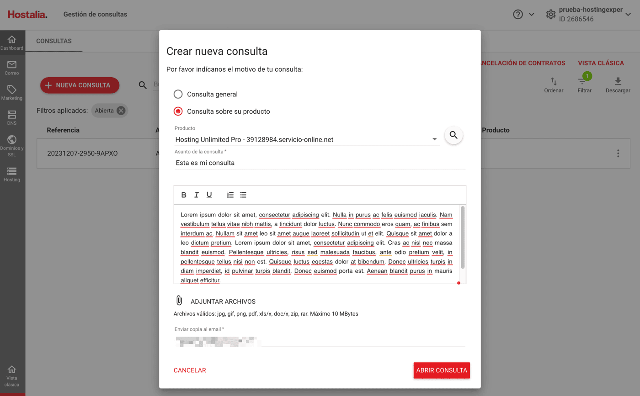The width and height of the screenshot is (640, 396).
Task: Click the Producto column header
Action: 496,130
